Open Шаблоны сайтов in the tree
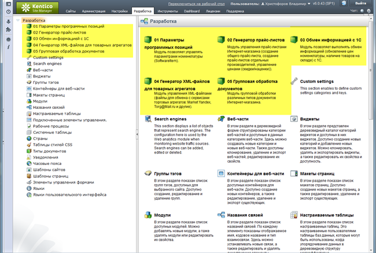Image resolution: width=376 pixels, height=253 pixels. click(49, 170)
